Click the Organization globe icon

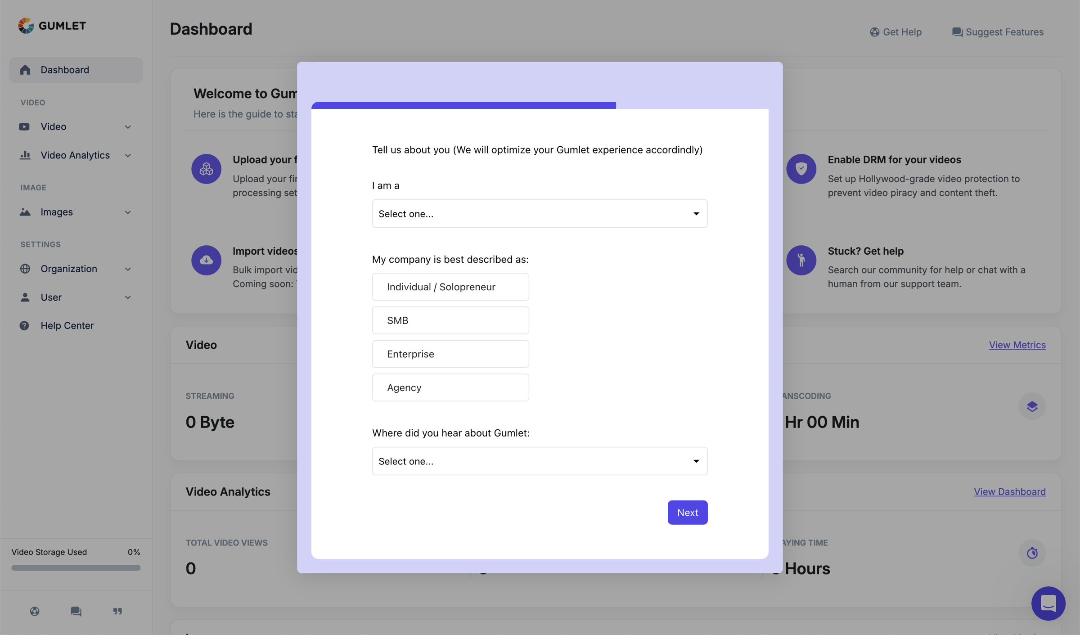25,269
